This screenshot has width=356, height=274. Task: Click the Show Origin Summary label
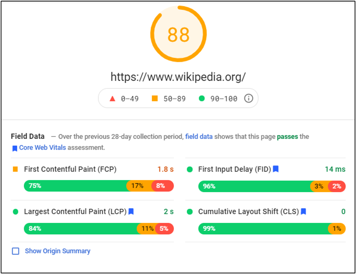point(58,251)
